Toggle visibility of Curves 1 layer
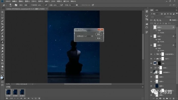178x100 pixels. click(x=151, y=68)
